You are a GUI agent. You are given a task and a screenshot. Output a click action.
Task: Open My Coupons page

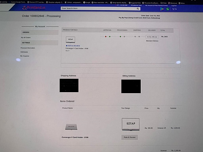(x=25, y=56)
